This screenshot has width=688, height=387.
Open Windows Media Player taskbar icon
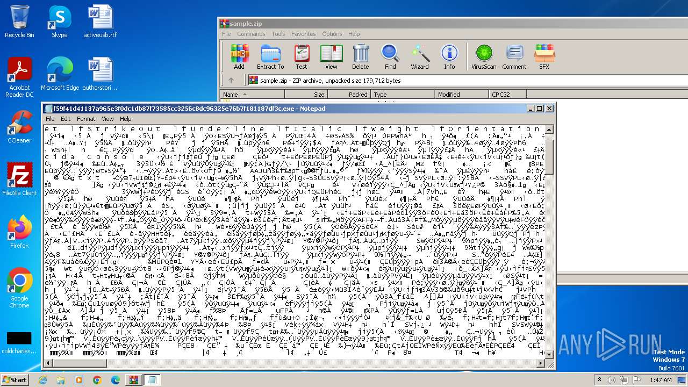(x=79, y=380)
